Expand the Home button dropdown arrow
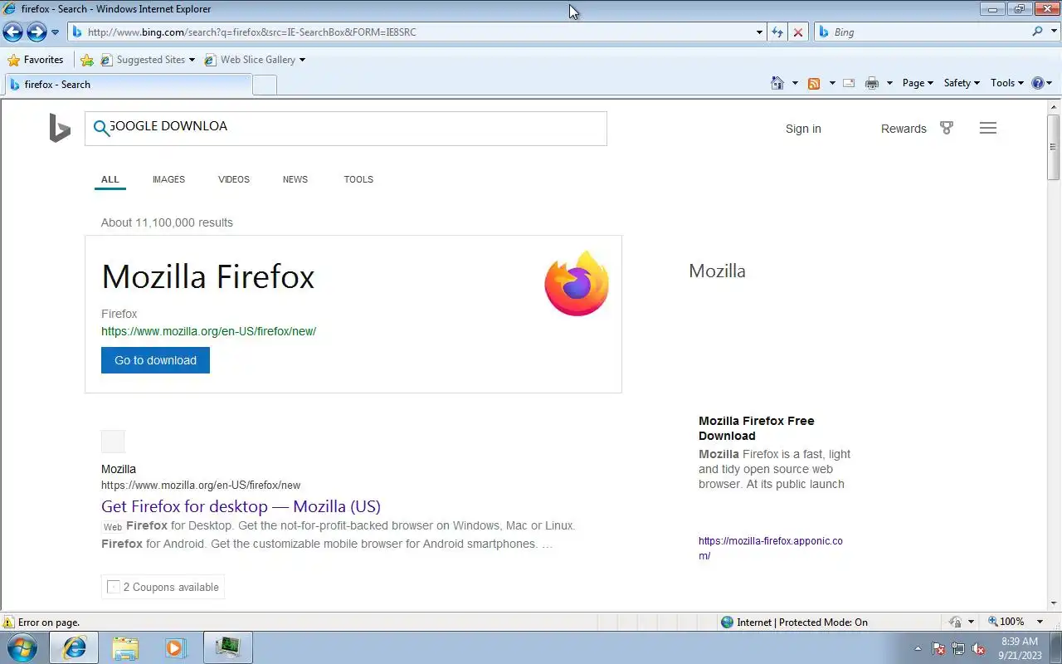 [795, 83]
